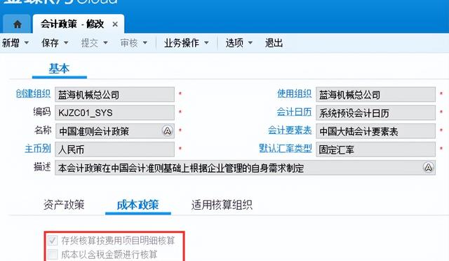Expand the 业务操作 dropdown arrow
This screenshot has height=261, width=449.
point(206,43)
